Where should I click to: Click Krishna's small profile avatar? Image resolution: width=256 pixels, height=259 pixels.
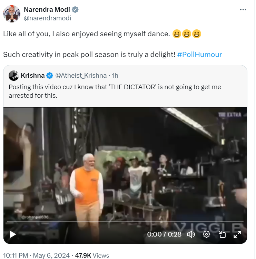coord(14,75)
